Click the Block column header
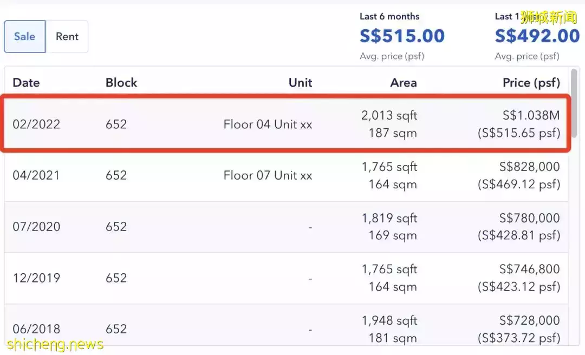Image resolution: width=585 pixels, height=355 pixels. [x=121, y=83]
